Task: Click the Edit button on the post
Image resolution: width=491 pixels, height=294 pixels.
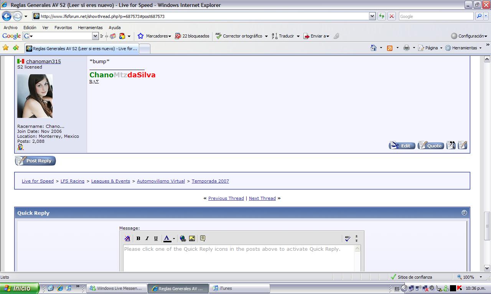Action: [402, 145]
